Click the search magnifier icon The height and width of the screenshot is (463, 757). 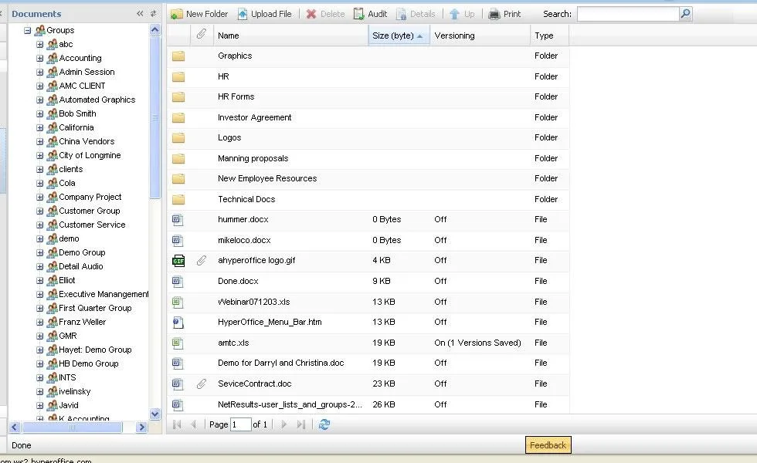tap(686, 14)
